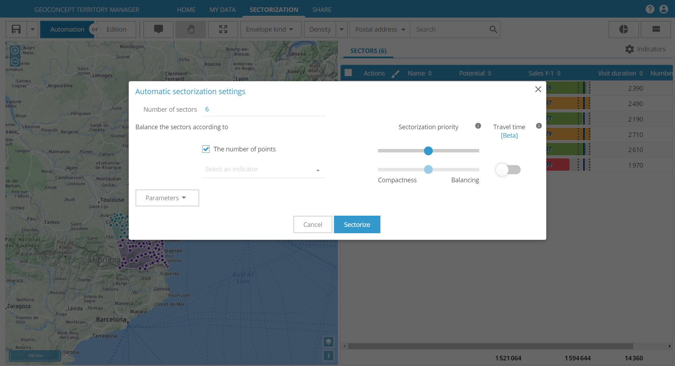Tick the select-all sectors checkbox
The height and width of the screenshot is (366, 675).
point(348,73)
